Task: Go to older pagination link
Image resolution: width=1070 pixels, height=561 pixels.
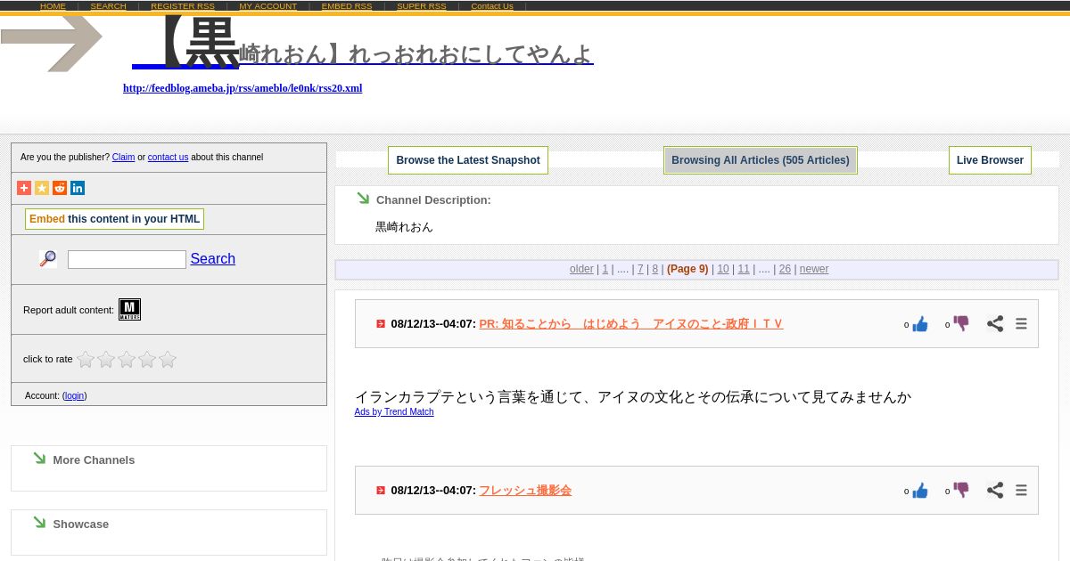Action: point(581,269)
